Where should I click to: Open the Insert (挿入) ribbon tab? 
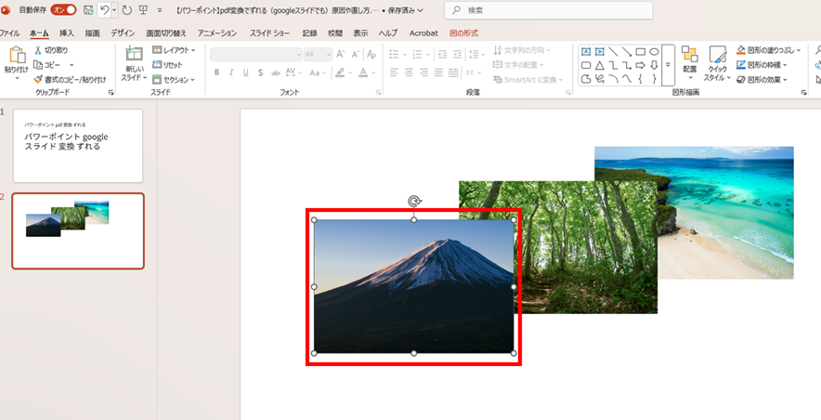point(67,33)
